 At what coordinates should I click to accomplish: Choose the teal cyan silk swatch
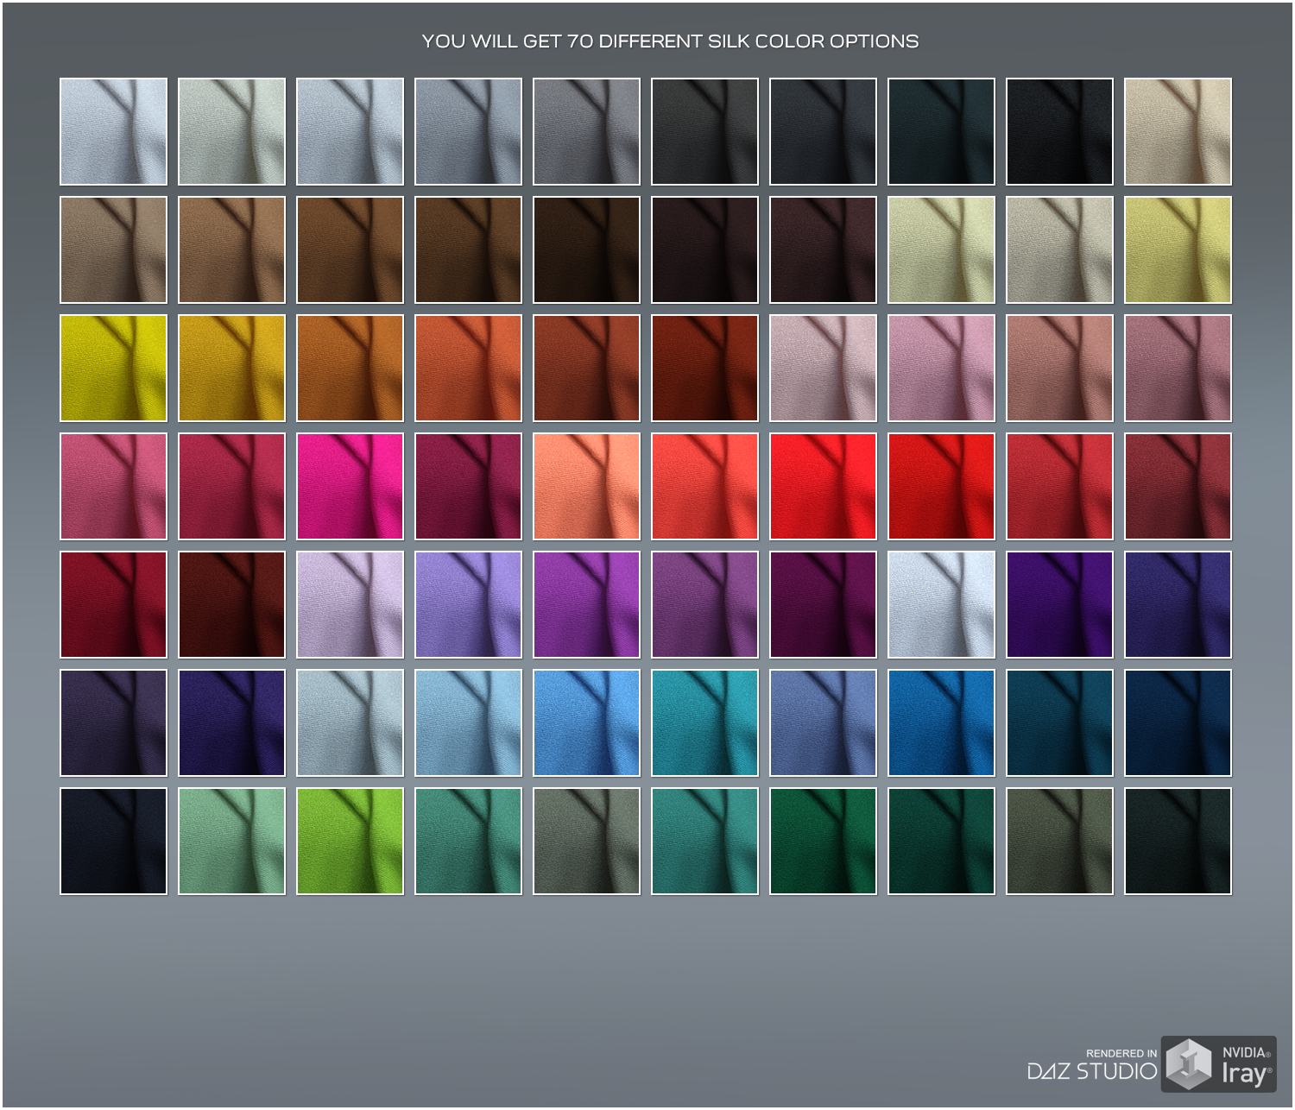pyautogui.click(x=704, y=722)
